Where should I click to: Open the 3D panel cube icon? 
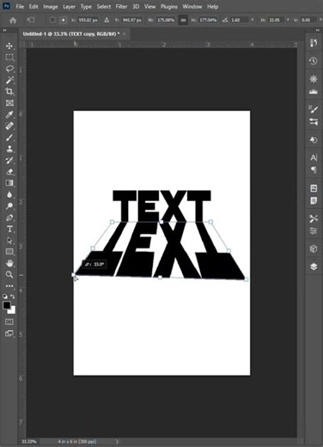pyautogui.click(x=314, y=248)
